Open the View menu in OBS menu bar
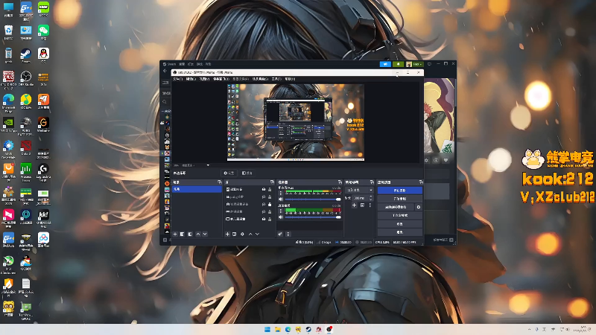The height and width of the screenshot is (335, 596). (204, 79)
